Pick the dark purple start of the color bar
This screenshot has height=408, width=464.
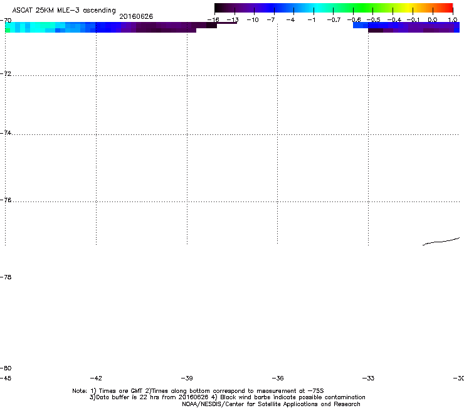point(225,8)
